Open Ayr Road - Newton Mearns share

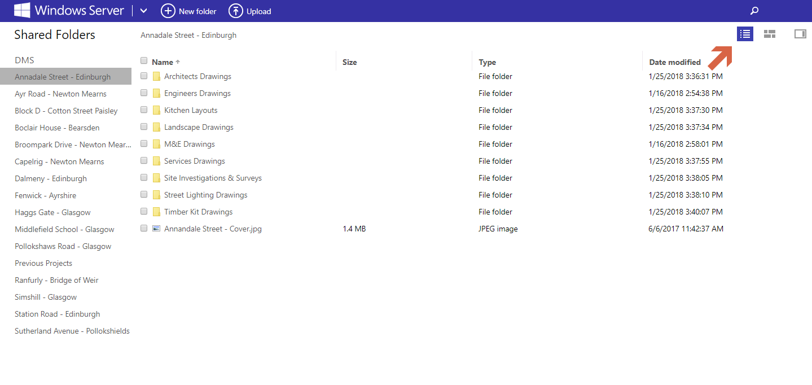(x=60, y=94)
